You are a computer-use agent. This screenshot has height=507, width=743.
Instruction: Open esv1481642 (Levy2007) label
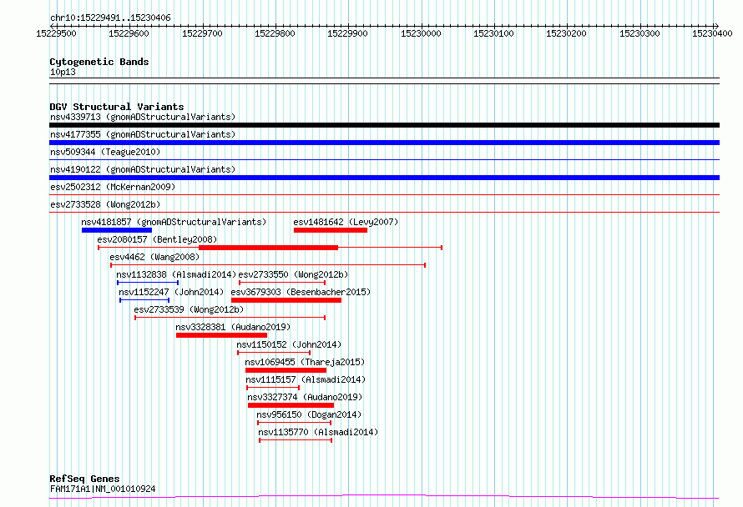346,222
